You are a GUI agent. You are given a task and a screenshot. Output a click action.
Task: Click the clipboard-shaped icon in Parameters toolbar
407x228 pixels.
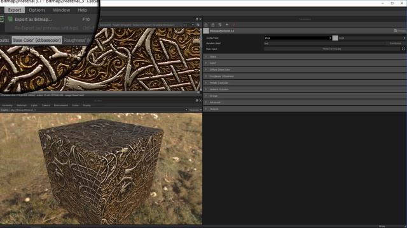coord(213,25)
